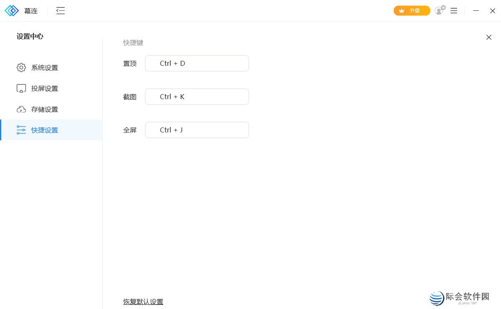
Task: Click the 升级 upgrade button
Action: (x=412, y=10)
